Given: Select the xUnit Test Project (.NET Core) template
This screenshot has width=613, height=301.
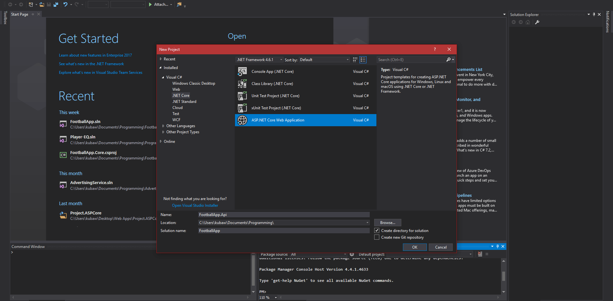Looking at the screenshot, I should click(x=306, y=108).
